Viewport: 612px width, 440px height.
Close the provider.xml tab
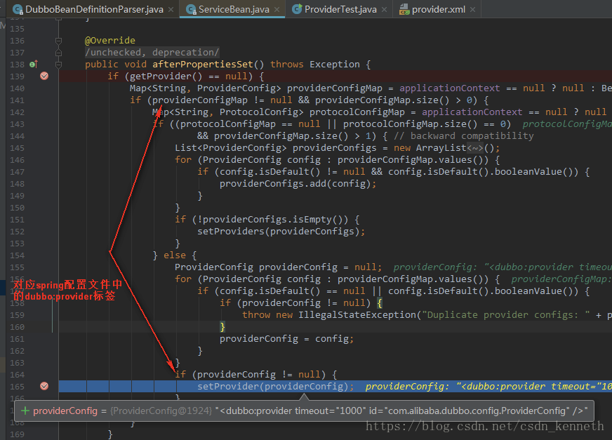click(x=472, y=10)
